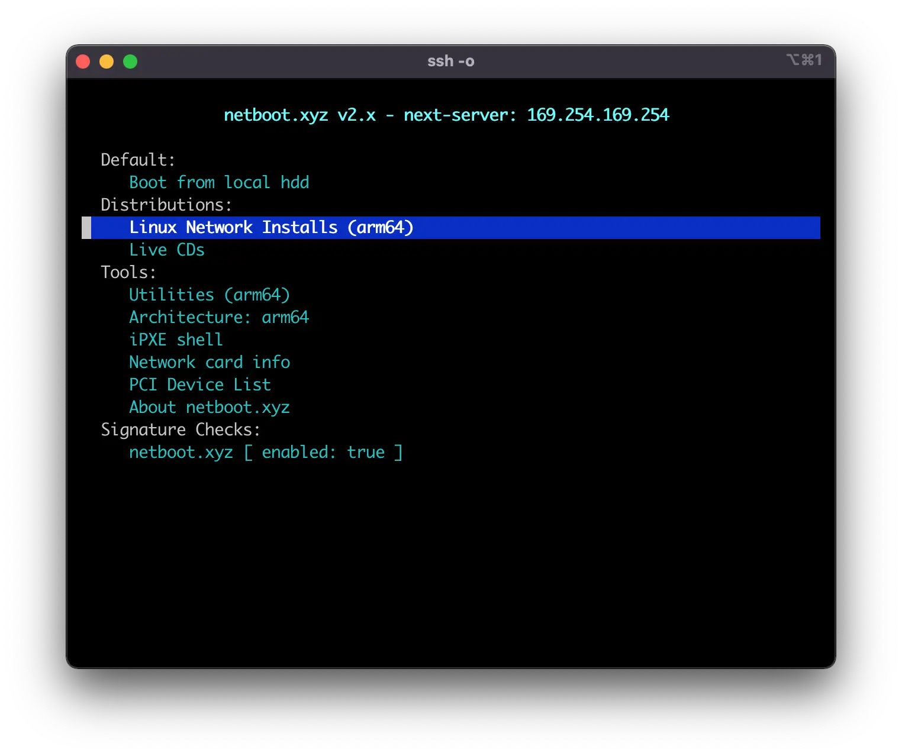Open the PCI Device List entry
This screenshot has height=756, width=902.
click(x=200, y=385)
